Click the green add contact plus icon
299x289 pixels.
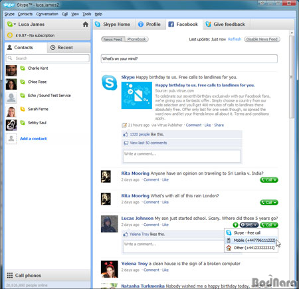pyautogui.click(x=235, y=225)
